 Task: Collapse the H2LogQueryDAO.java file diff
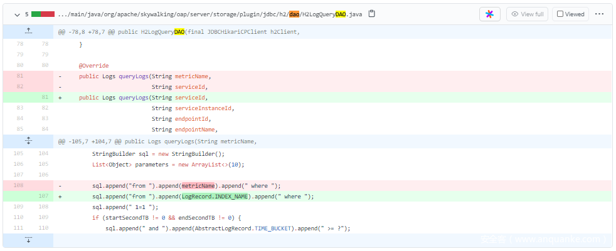(17, 14)
